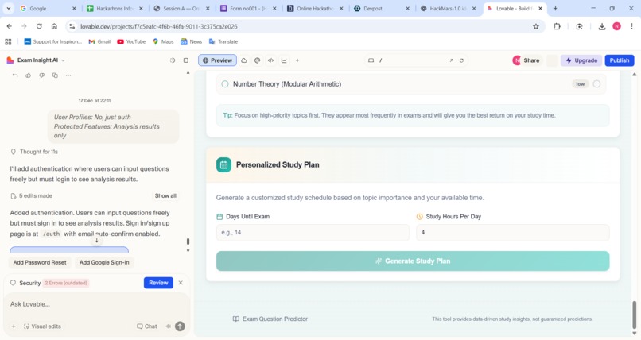Click the Lovable logo icon
Viewport: 641px width, 340px height.
10,60
